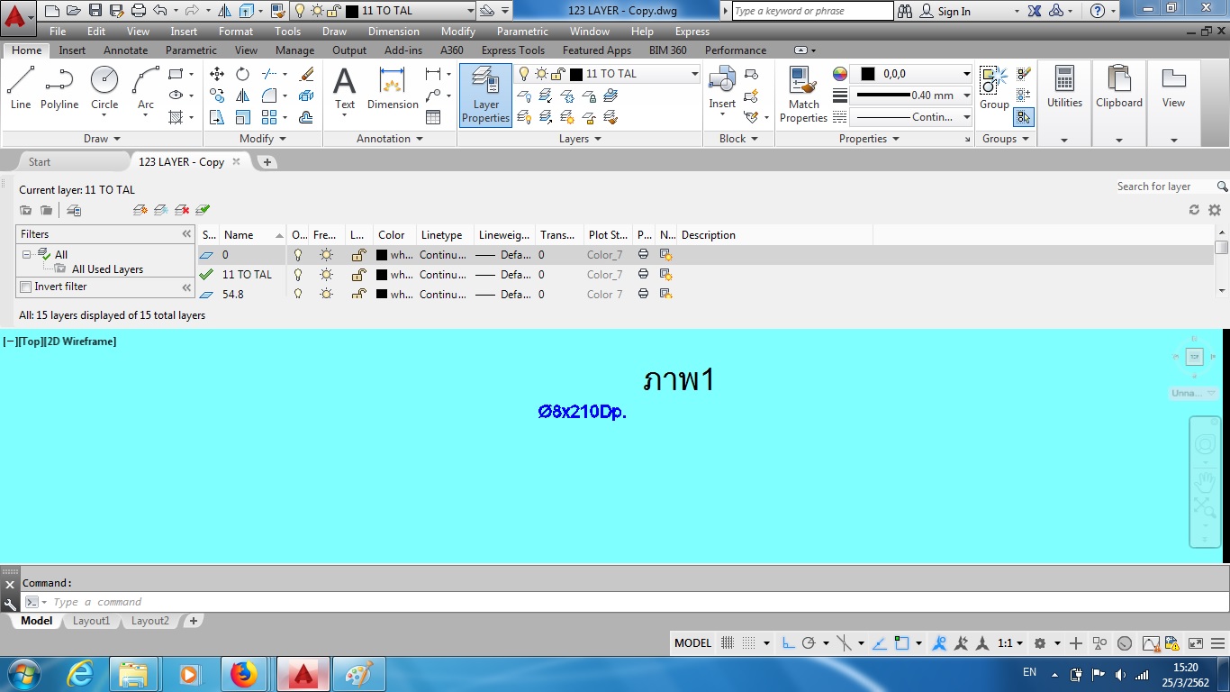Expand the Draw panel dropdown
Viewport: 1230px width, 692px height.
click(115, 139)
